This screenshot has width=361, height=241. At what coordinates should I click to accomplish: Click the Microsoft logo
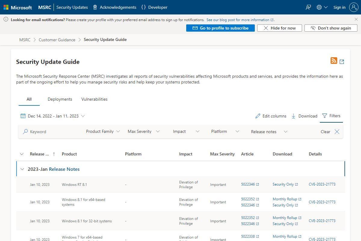click(18, 7)
